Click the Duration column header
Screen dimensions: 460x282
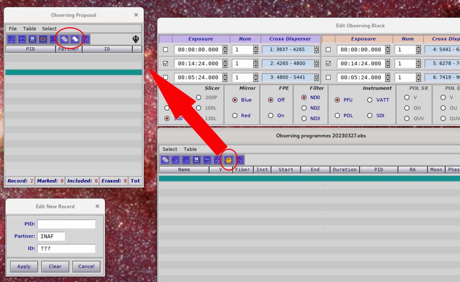click(x=344, y=170)
